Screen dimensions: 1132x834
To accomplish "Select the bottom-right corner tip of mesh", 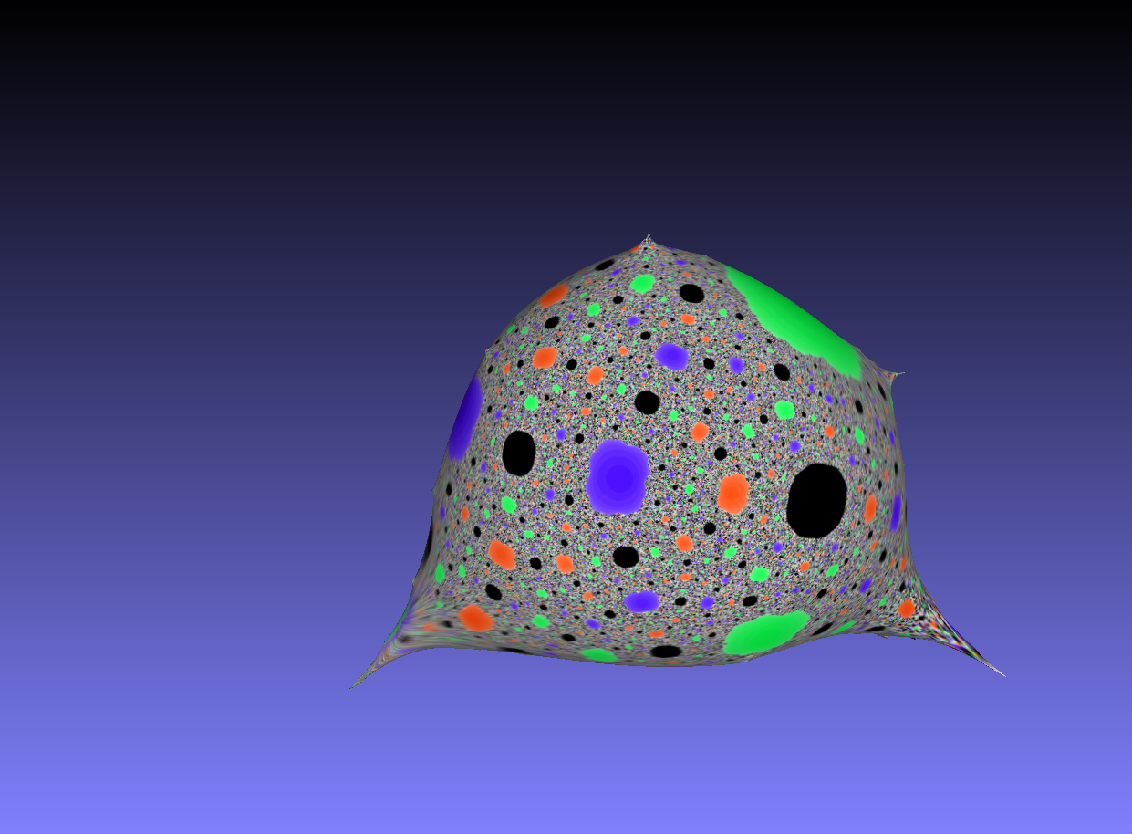I will pyautogui.click(x=1002, y=673).
